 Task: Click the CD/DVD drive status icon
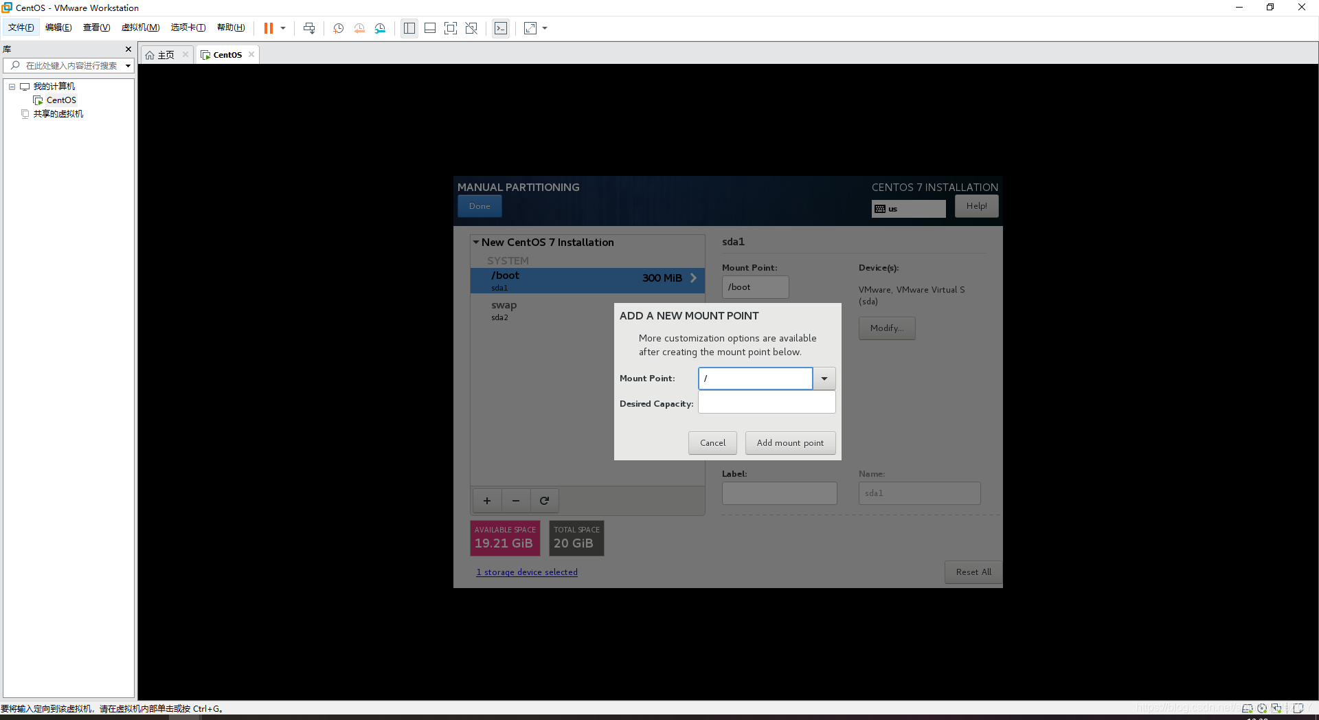(1262, 708)
